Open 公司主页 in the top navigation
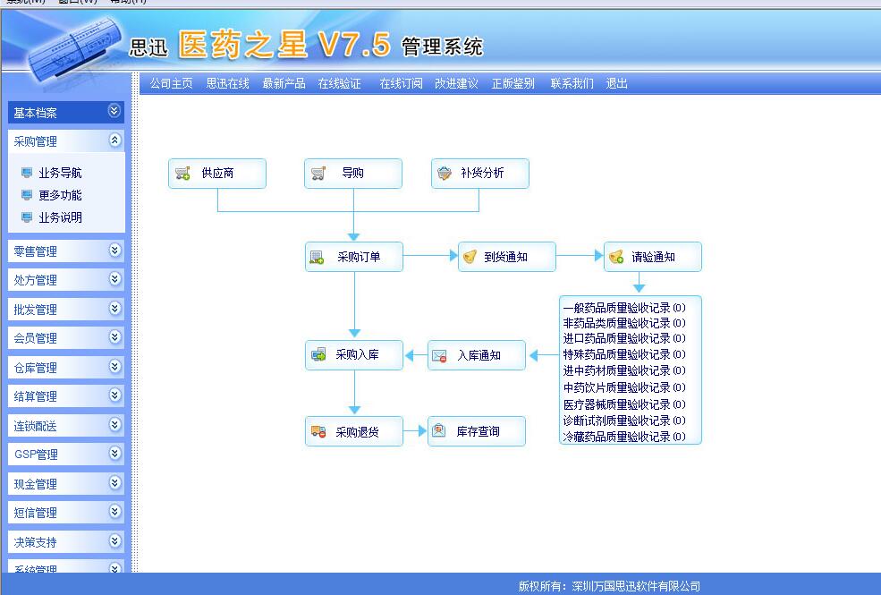 172,84
